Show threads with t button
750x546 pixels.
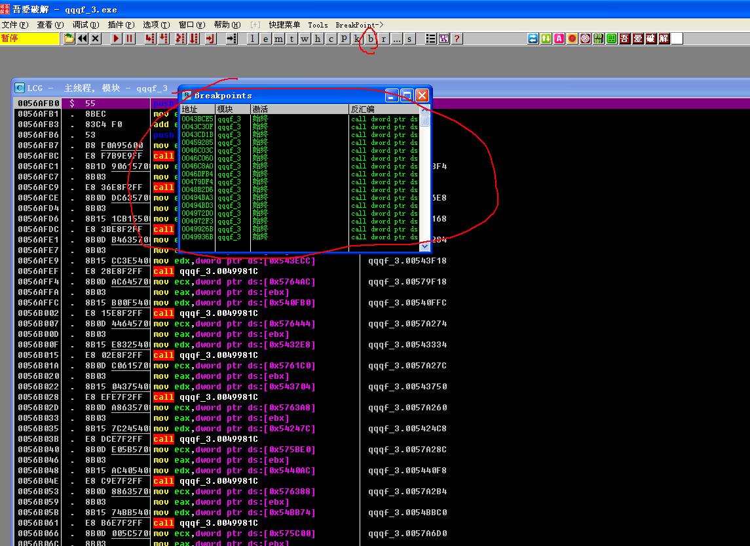(x=291, y=39)
